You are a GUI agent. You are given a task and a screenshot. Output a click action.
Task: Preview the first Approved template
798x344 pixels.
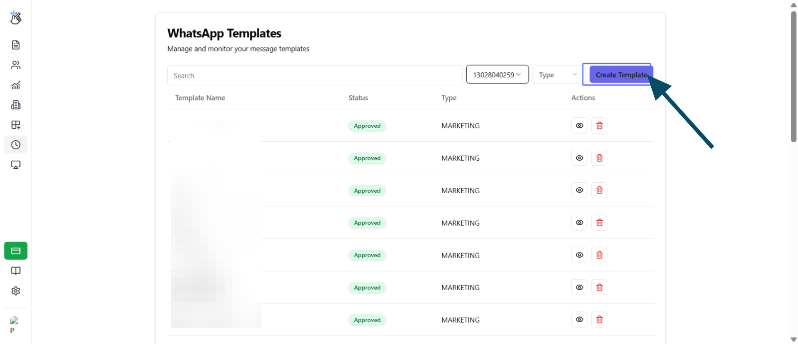(579, 126)
